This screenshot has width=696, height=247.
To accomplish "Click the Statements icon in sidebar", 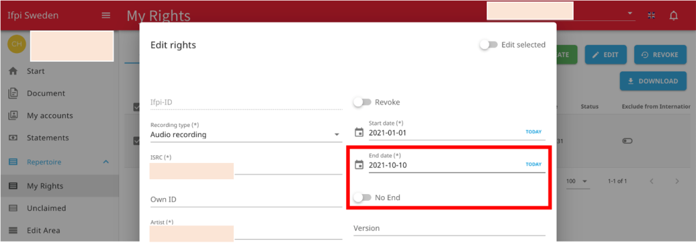I will pyautogui.click(x=14, y=138).
